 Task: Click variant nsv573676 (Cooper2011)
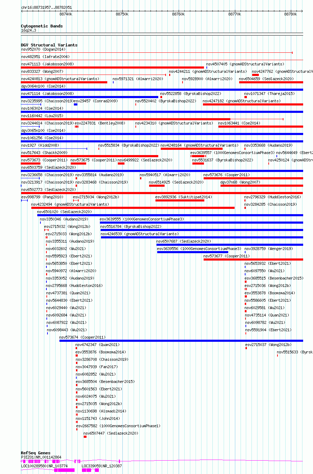(226, 175)
